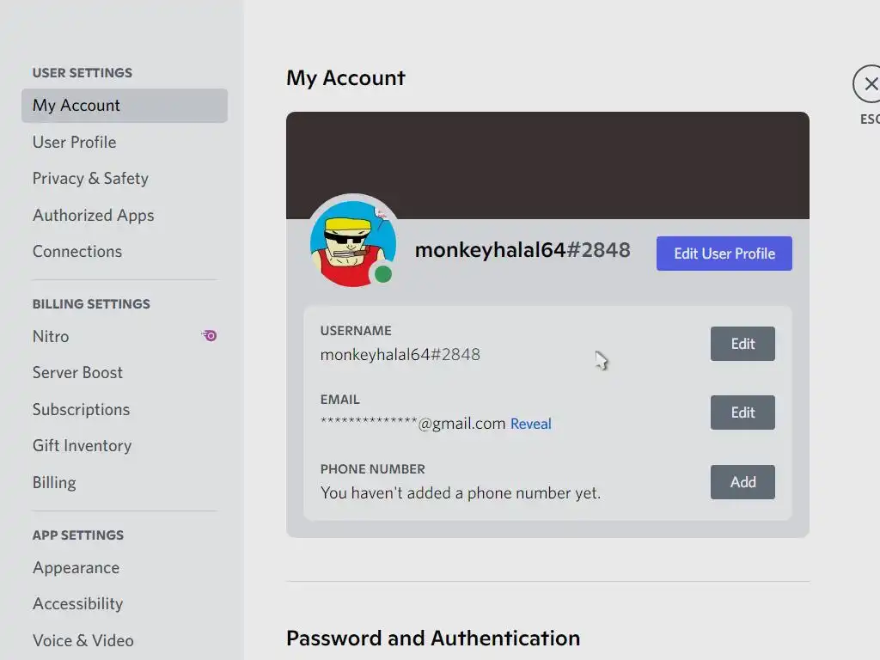Click the green online status indicator
Screen dimensions: 880x660
[x=383, y=274]
